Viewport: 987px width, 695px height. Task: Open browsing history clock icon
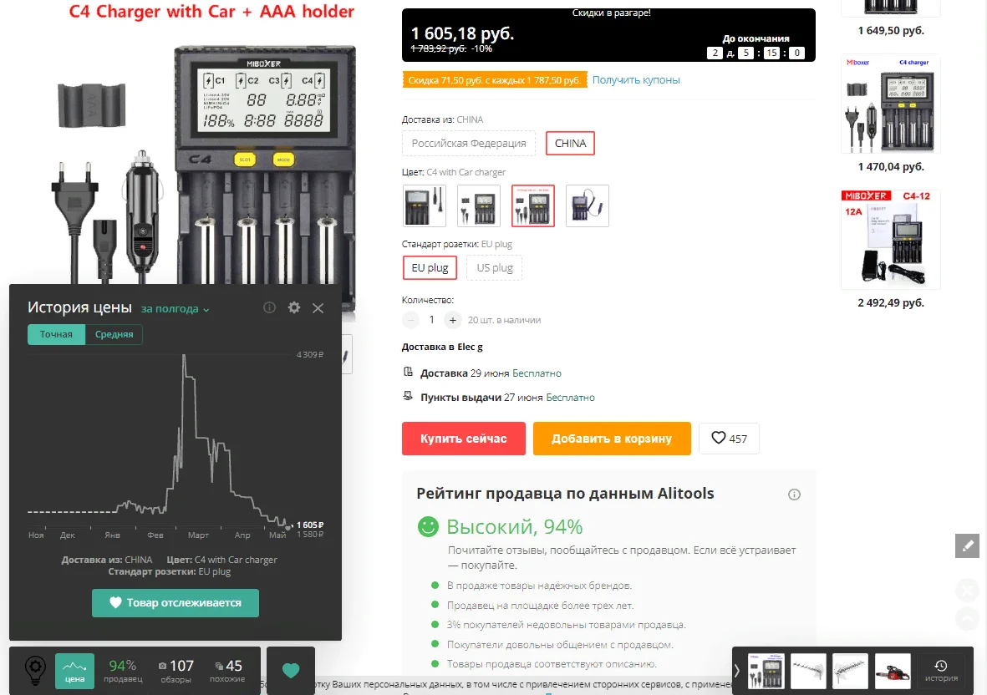pyautogui.click(x=941, y=671)
